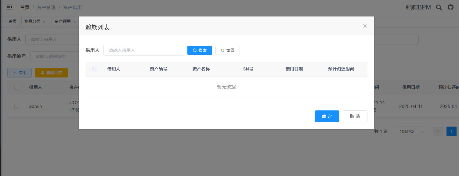Focus the dialog's 借用人 input field

pyautogui.click(x=144, y=50)
